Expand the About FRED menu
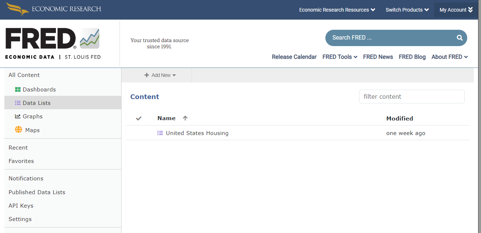481x233 pixels. (449, 57)
